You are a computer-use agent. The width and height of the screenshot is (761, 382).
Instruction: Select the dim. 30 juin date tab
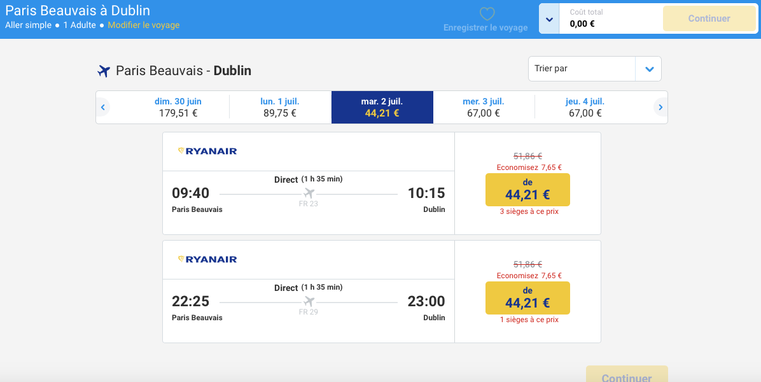[178, 107]
